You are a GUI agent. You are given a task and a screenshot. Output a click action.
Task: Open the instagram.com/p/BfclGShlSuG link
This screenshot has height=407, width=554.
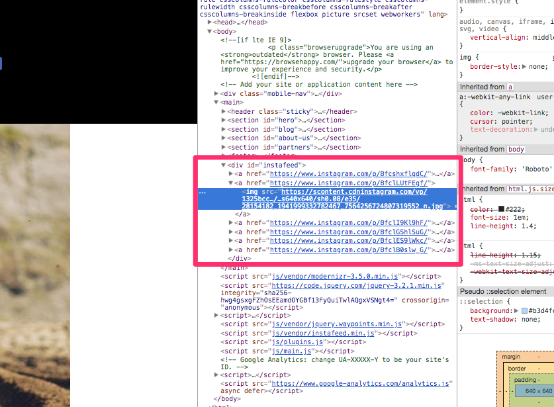(349, 232)
